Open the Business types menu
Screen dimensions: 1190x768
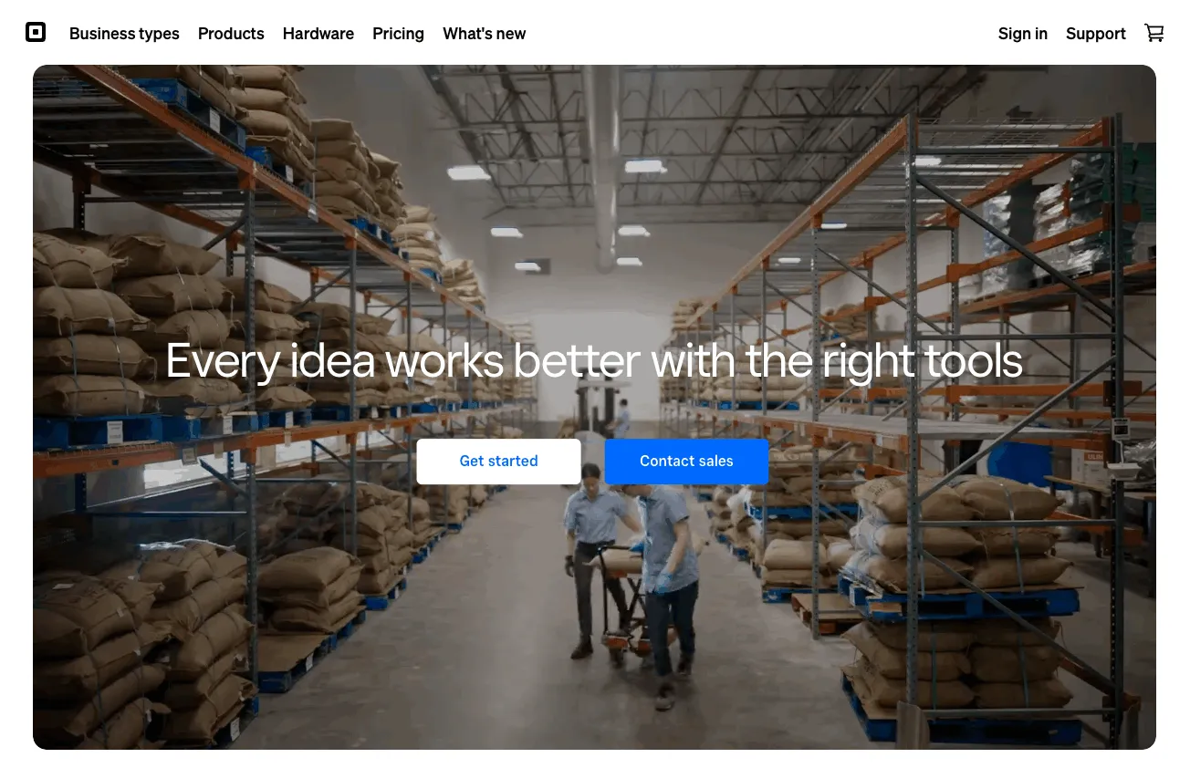click(124, 34)
